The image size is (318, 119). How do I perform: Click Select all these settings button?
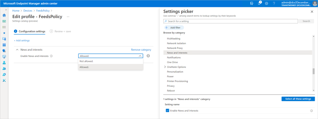point(298,99)
